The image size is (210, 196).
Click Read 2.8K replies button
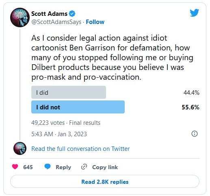[x=105, y=181]
